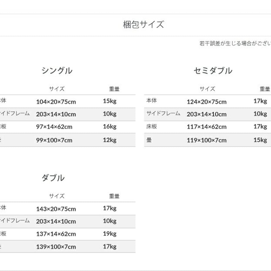Click the セミダブル table 重量 column header

(265, 89)
